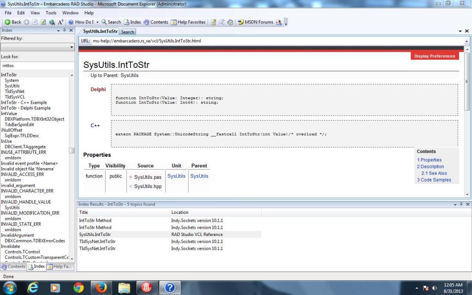Click the URL address field
This screenshot has width=472, height=295.
[x=277, y=41]
